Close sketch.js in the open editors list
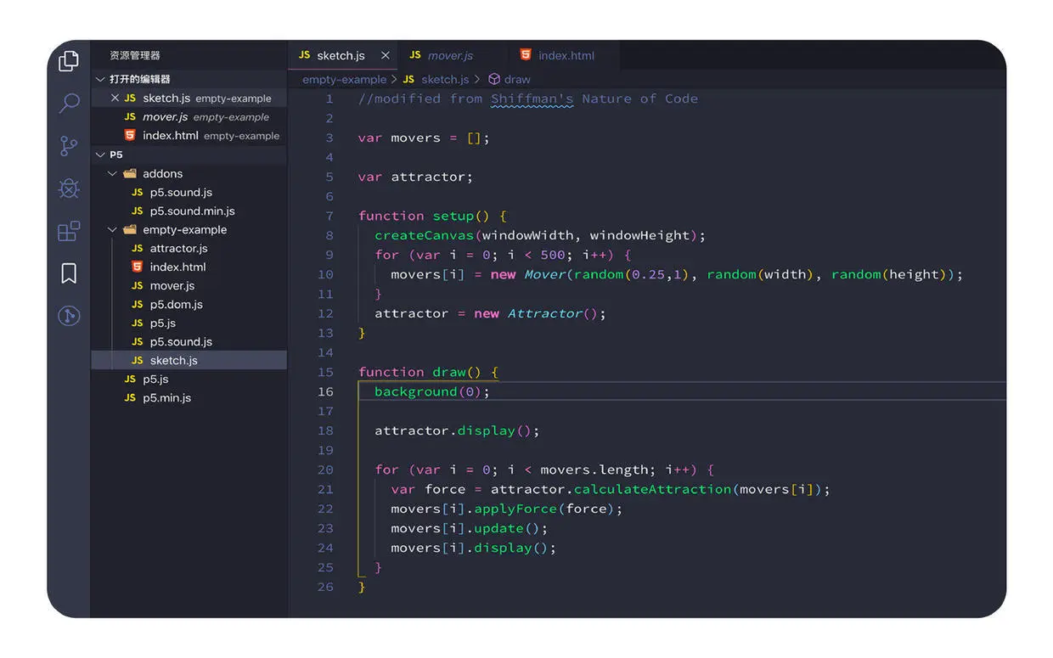The height and width of the screenshot is (658, 1053). (115, 98)
